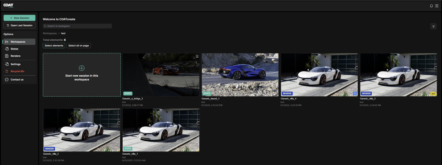
Task: Click the plus icon to start new session
Action: 82,68
